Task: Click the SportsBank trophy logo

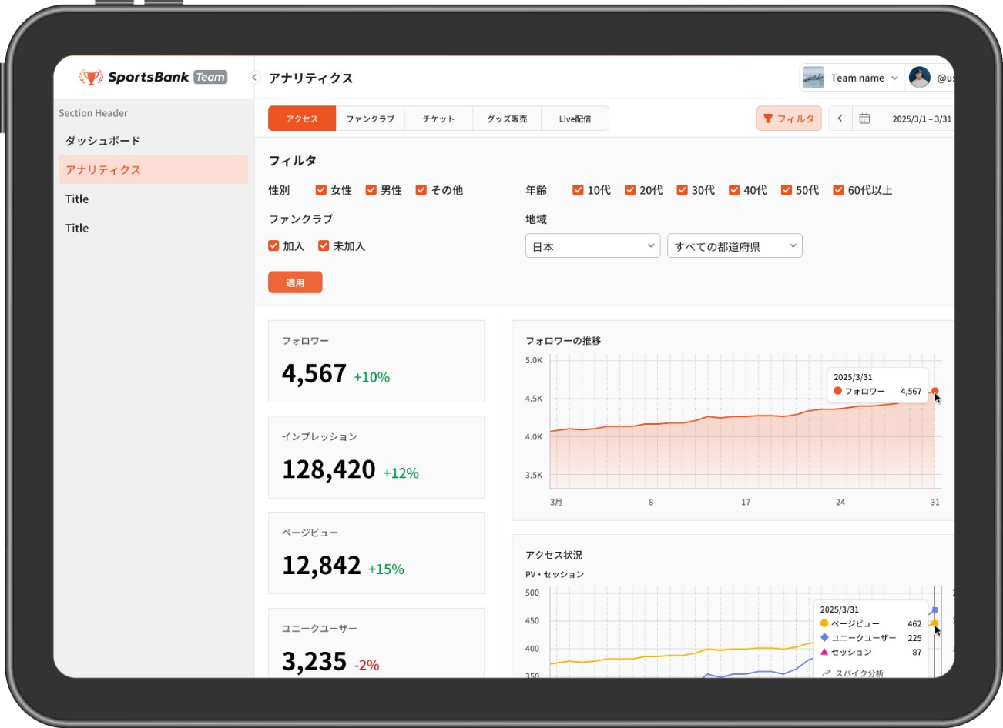Action: 91,77
